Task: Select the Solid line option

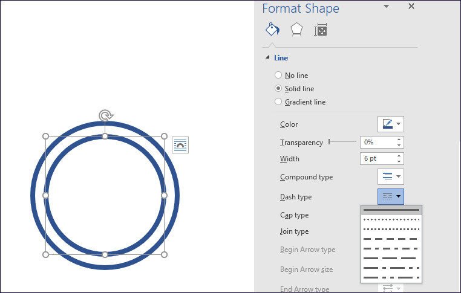Action: [x=278, y=89]
